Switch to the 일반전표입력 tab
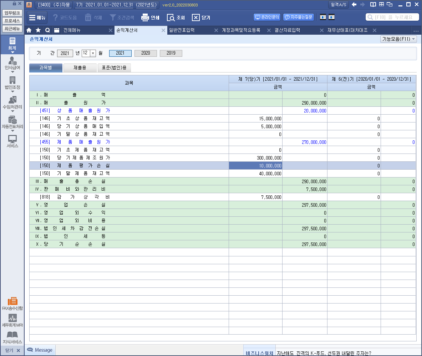The width and height of the screenshot is (422, 356). click(182, 30)
